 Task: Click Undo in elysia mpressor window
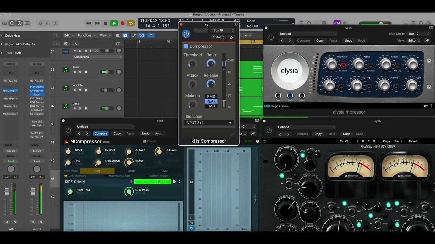[348, 41]
